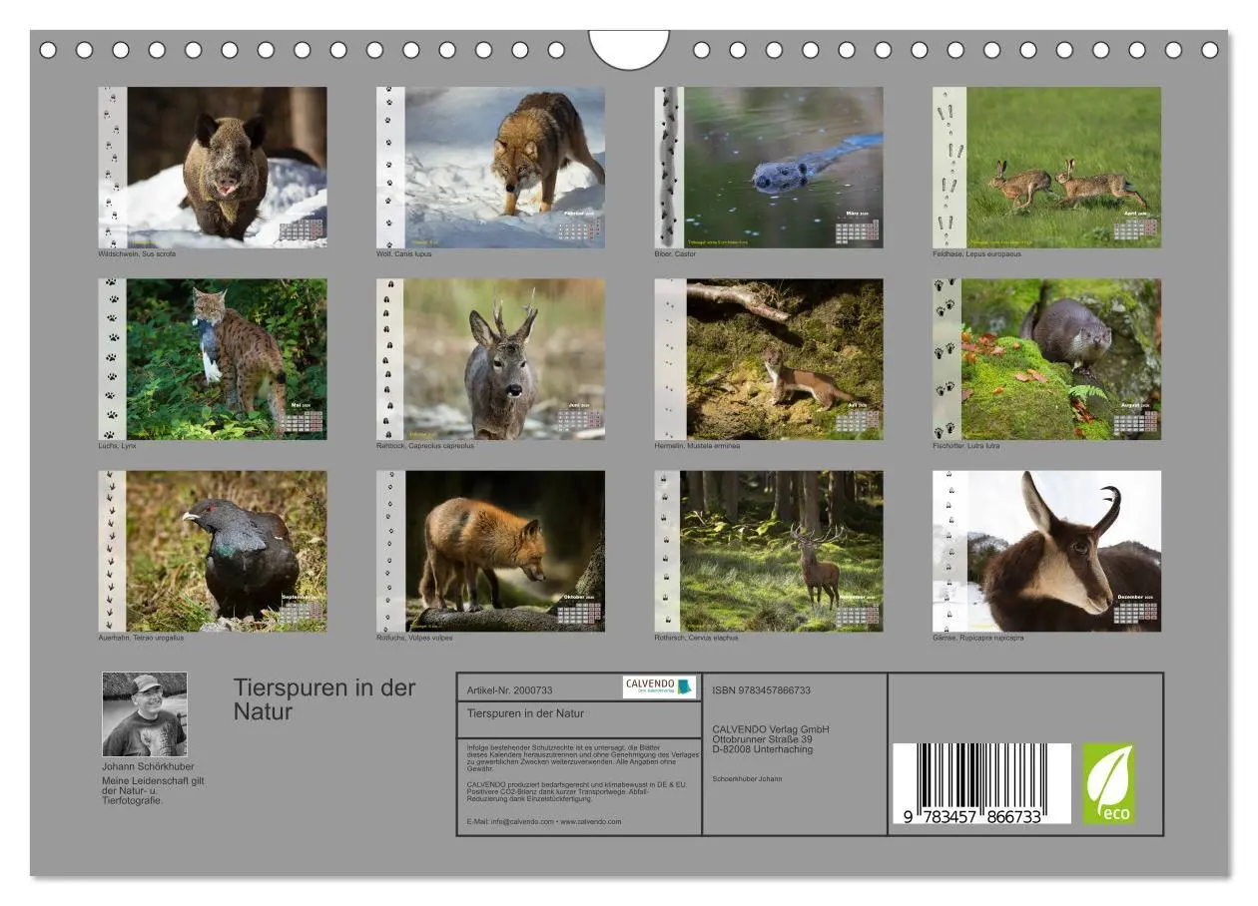Click caption 'Biber, Castor'
Image resolution: width=1258 pixels, height=906 pixels.
[676, 253]
